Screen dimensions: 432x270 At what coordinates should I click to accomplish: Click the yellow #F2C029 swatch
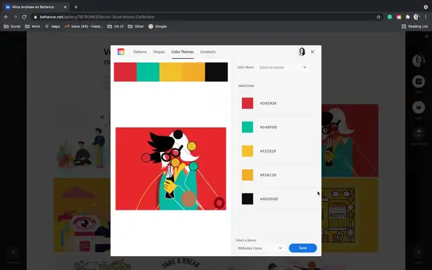click(x=248, y=151)
